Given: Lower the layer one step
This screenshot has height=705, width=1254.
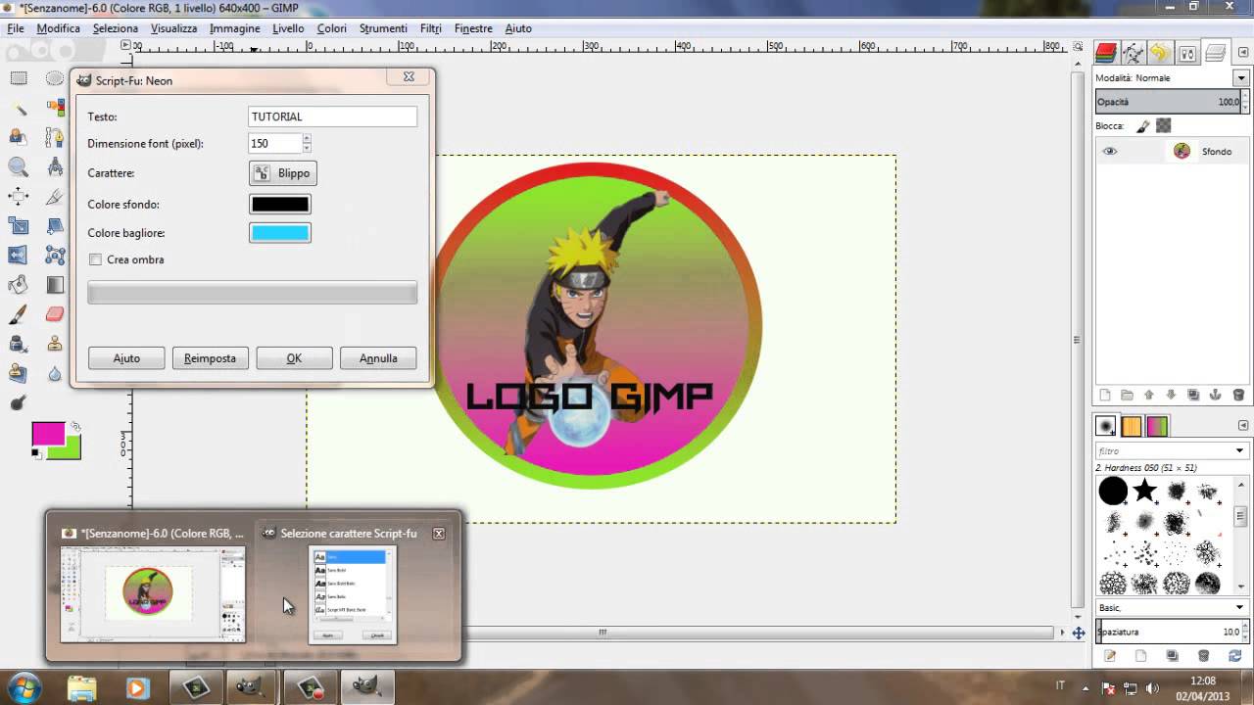Looking at the screenshot, I should (1171, 395).
